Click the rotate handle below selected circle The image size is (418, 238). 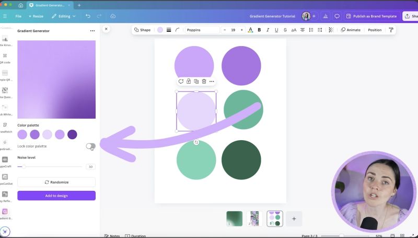coord(196,142)
